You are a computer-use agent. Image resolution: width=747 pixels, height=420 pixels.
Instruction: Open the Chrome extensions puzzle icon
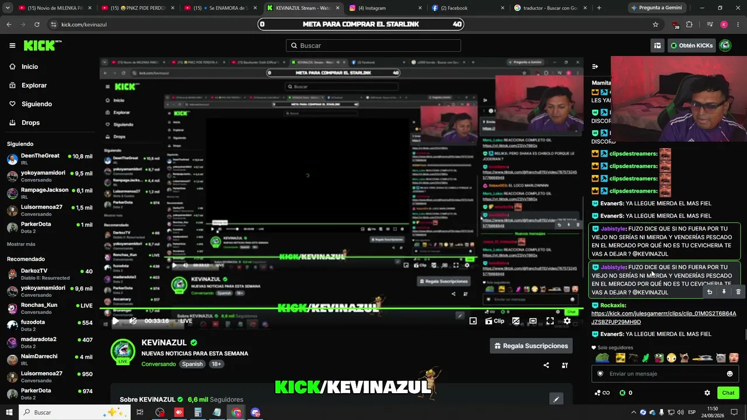689,24
